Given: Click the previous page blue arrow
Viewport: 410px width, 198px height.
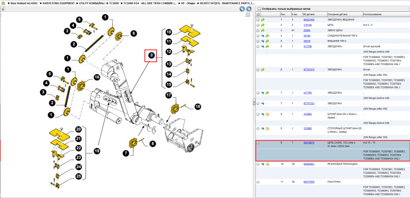Looking at the screenshot, I should tap(242, 9).
